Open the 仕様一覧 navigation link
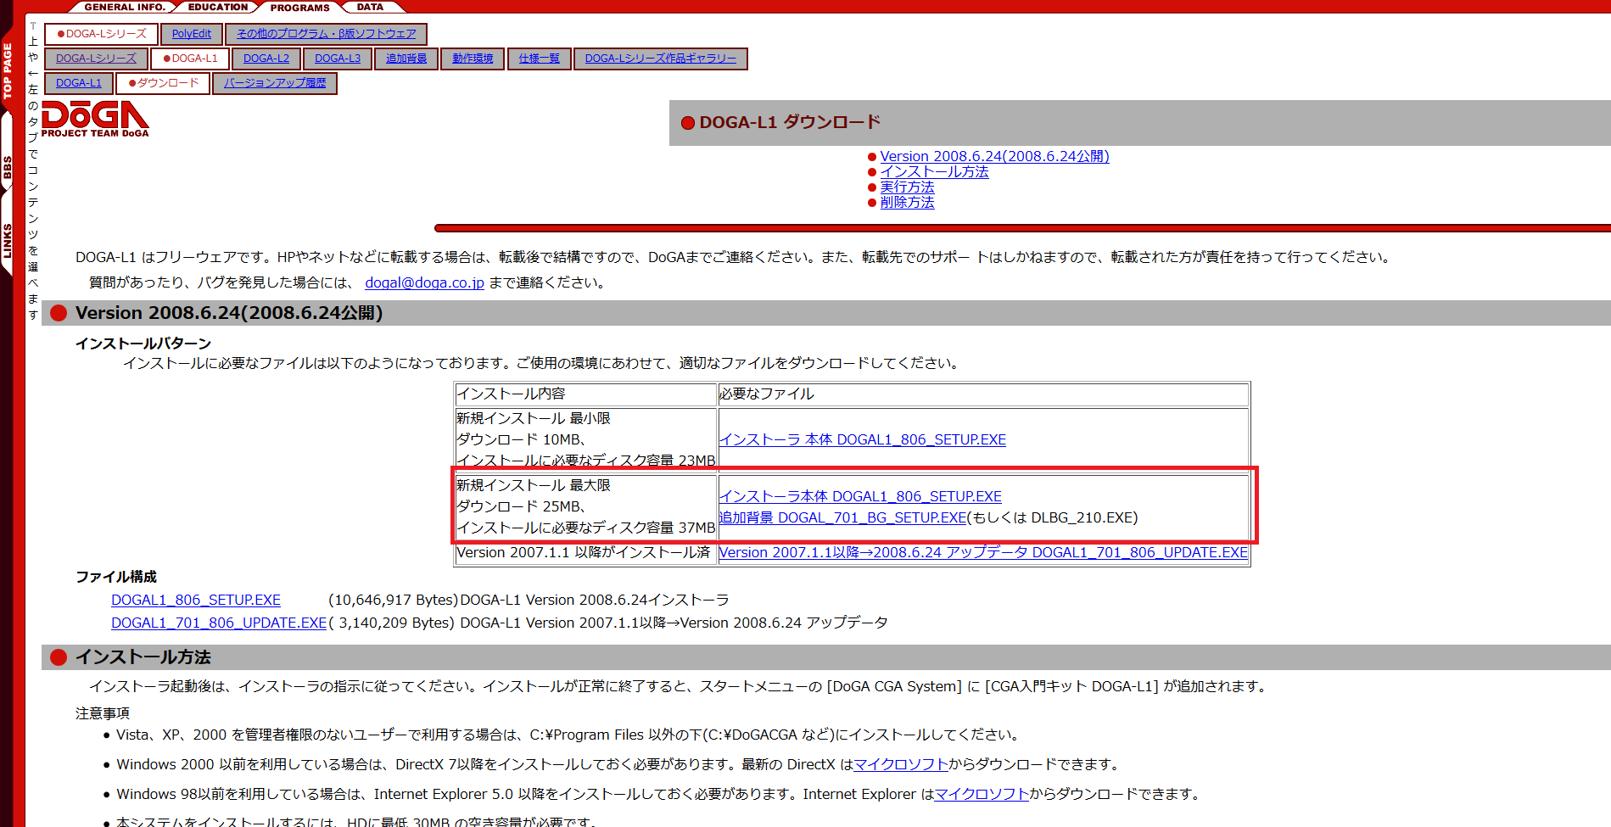The image size is (1611, 827). (540, 59)
